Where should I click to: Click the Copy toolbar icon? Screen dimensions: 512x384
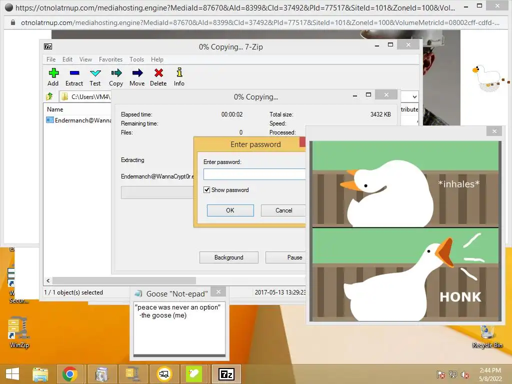[116, 73]
